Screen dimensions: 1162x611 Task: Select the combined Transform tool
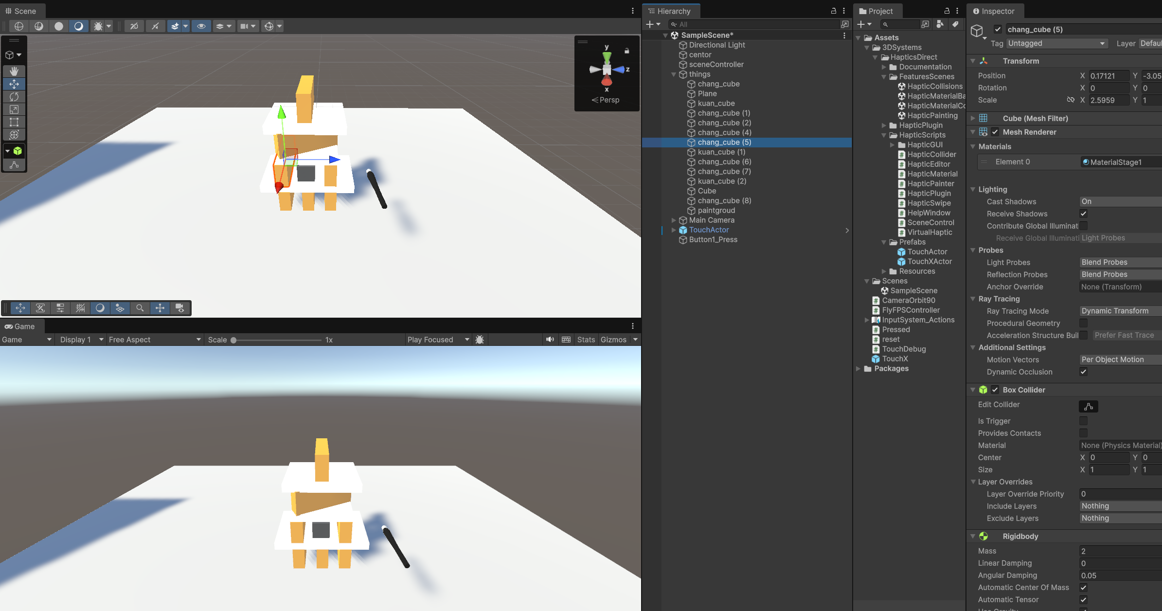[x=14, y=134]
